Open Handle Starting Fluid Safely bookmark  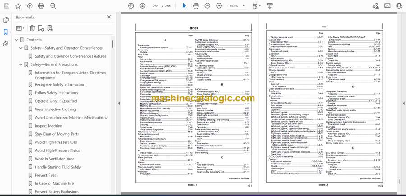(x=58, y=167)
